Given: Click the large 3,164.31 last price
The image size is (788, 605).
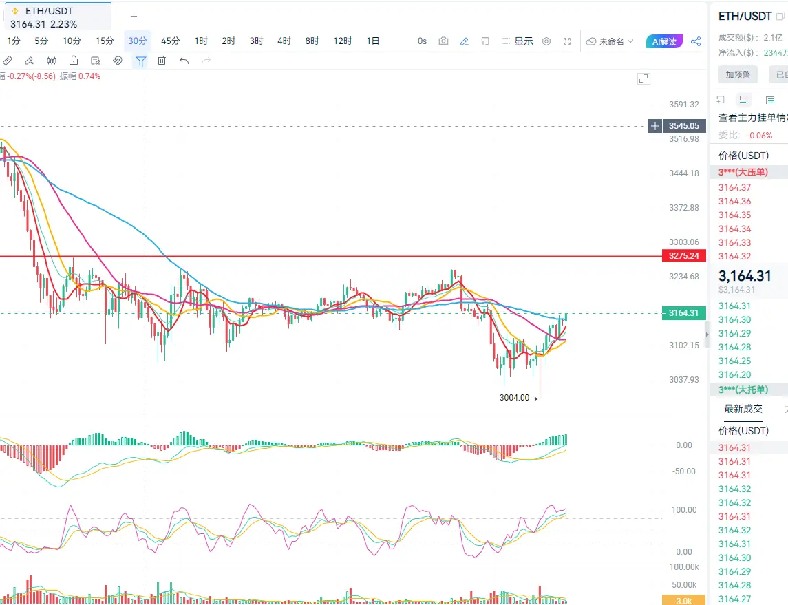Looking at the screenshot, I should click(744, 276).
